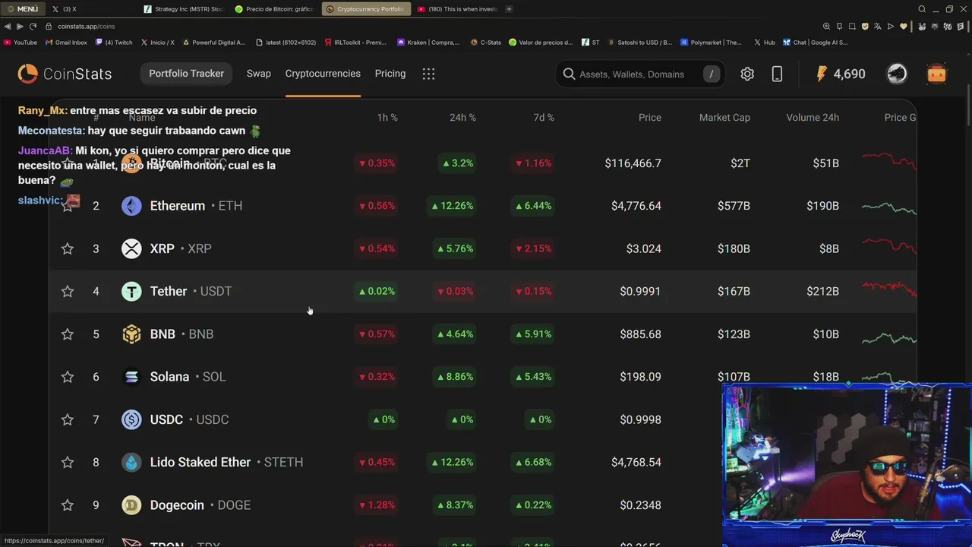Go back with the browser back arrow
Screen dimensions: 972x547
[x=8, y=26]
